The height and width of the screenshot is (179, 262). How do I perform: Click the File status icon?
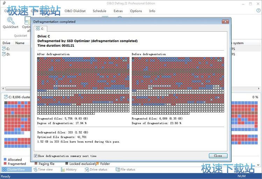click(x=118, y=170)
